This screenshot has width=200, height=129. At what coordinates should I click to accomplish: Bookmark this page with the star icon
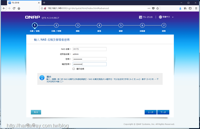click(x=157, y=8)
